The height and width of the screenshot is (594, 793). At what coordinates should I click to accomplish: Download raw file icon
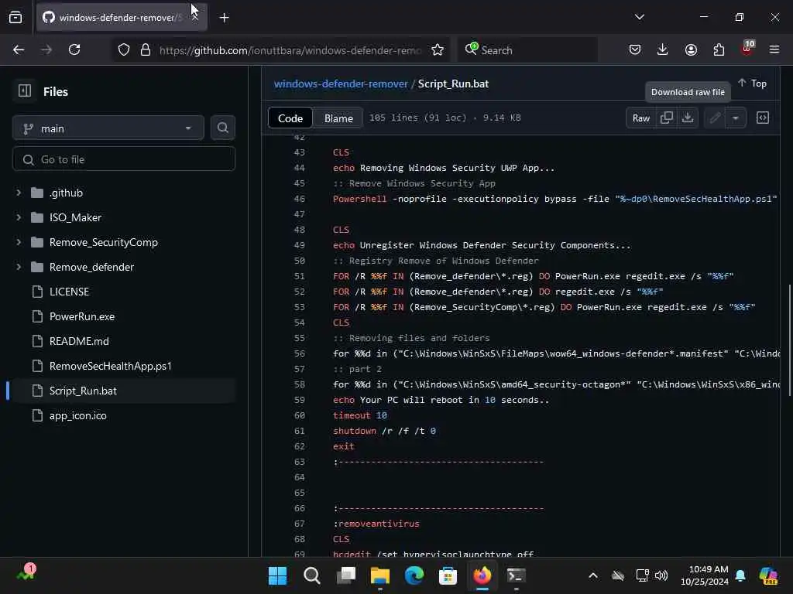point(688,118)
